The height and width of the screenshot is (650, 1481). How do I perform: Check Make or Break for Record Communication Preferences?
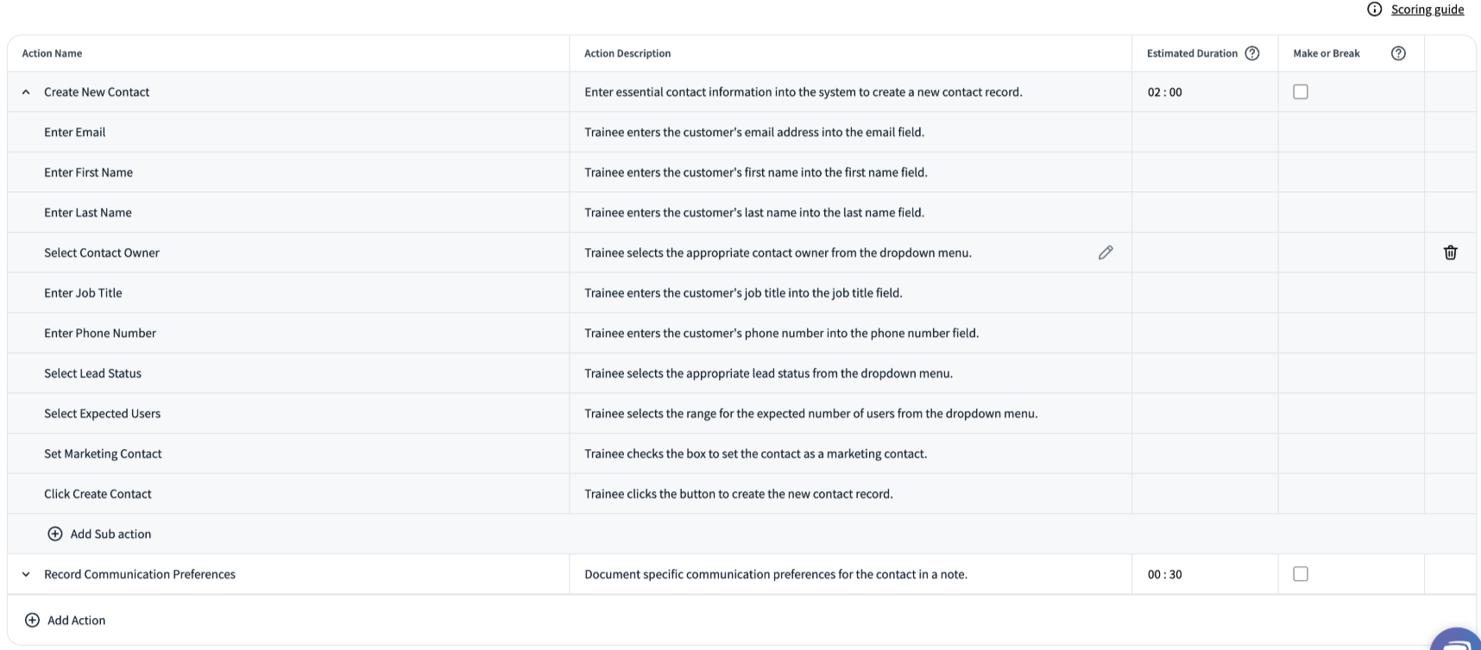(1301, 574)
